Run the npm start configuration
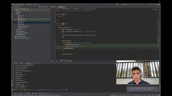Image resolution: width=172 pixels, height=96 pixels. pyautogui.click(x=131, y=5)
